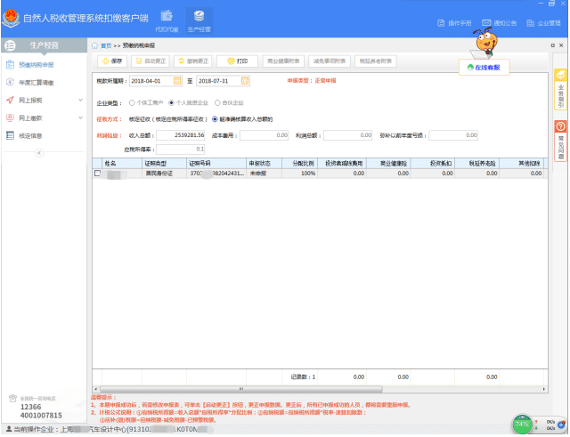Click the question mark icon on side panel

click(560, 126)
